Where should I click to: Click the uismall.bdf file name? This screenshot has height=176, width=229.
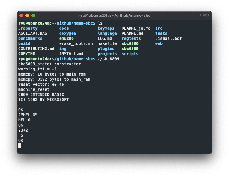point(168,38)
